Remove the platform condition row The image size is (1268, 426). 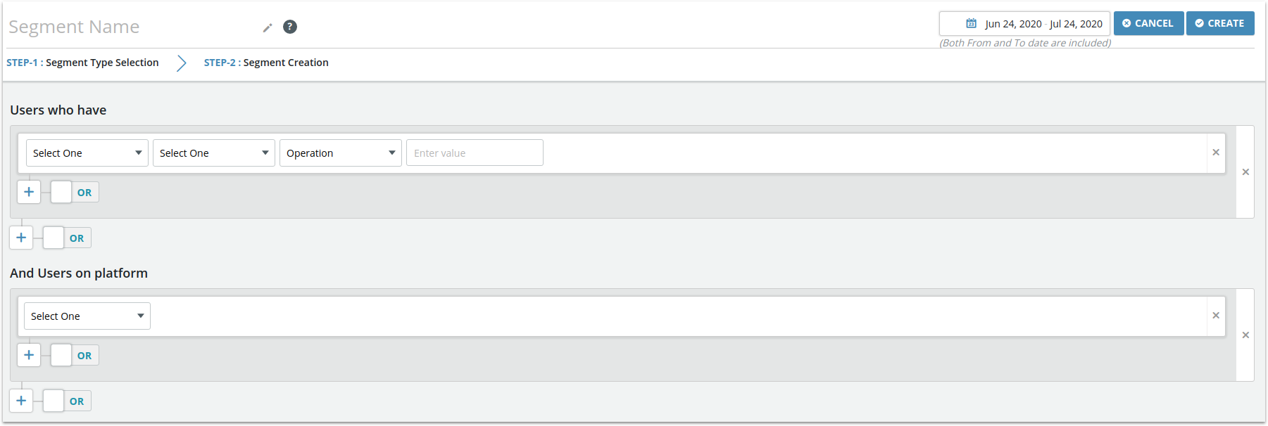(1216, 316)
